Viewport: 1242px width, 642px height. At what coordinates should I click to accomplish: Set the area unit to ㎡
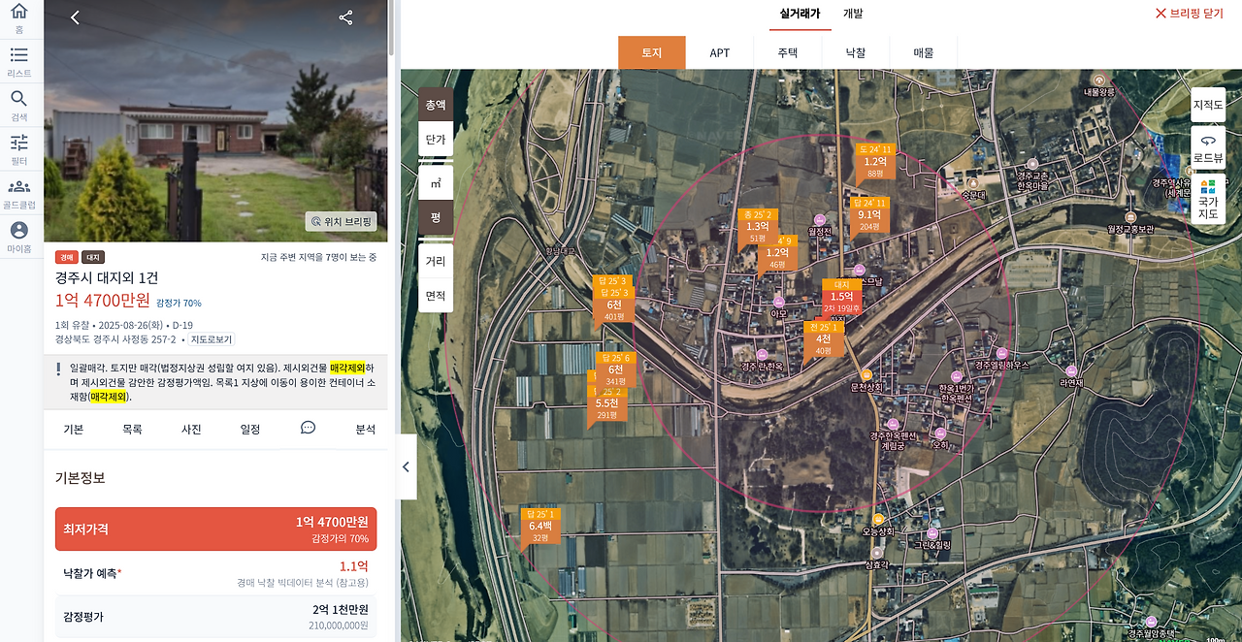(x=436, y=182)
